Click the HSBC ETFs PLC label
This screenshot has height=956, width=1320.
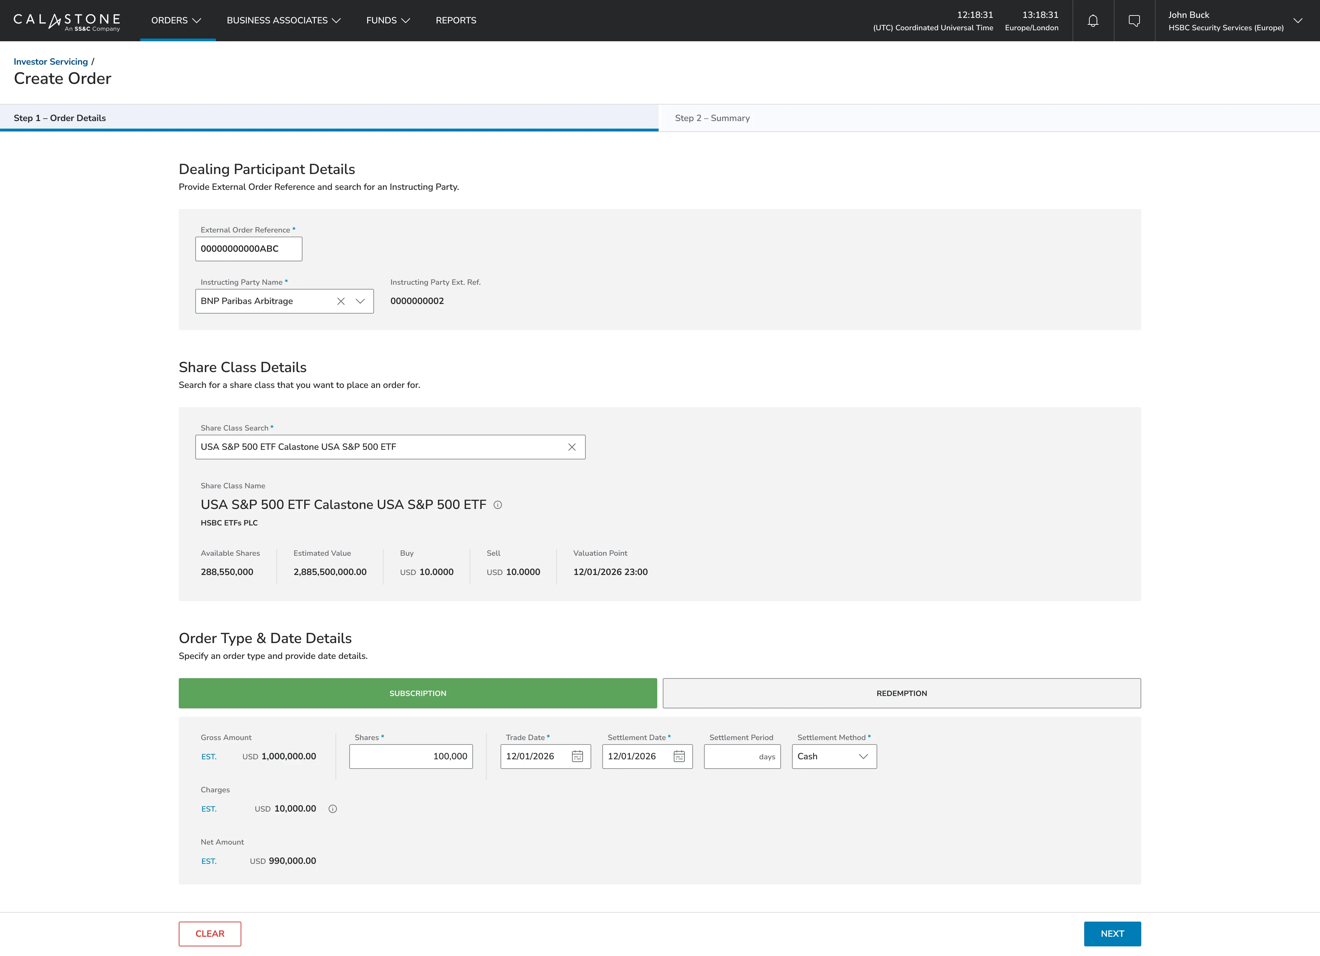pyautogui.click(x=229, y=523)
